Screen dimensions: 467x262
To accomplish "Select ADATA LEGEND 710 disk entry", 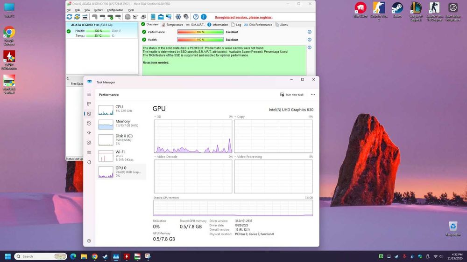I will [102, 30].
